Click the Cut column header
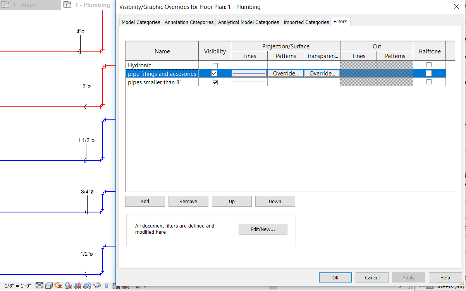The image size is (466, 291). pos(377,46)
